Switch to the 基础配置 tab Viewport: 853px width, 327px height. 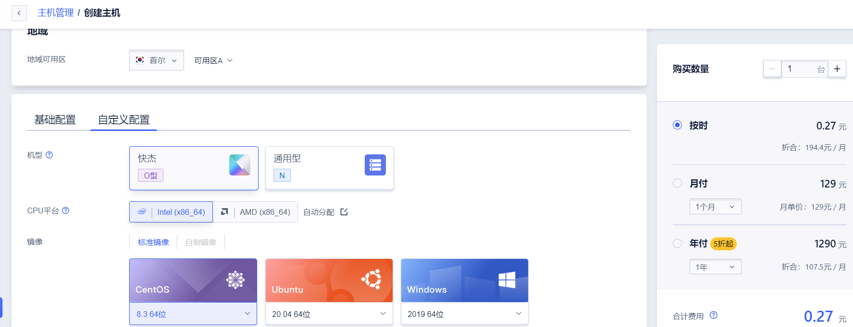click(x=55, y=119)
